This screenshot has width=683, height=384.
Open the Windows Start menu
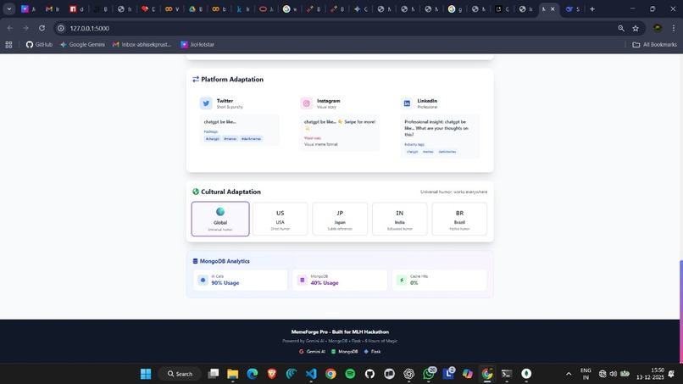[x=146, y=374]
